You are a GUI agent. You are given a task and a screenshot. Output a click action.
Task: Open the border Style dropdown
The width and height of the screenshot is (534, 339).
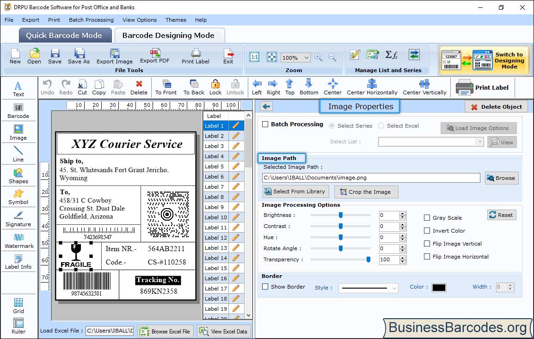394,288
